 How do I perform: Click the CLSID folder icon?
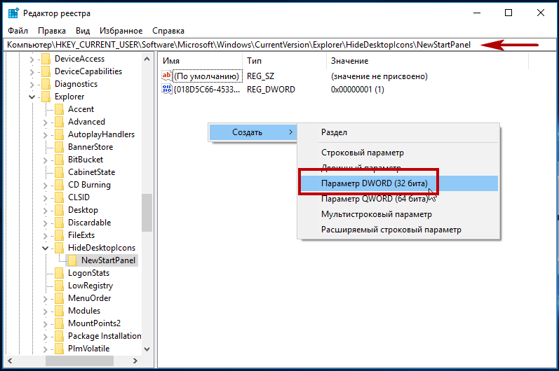(59, 197)
